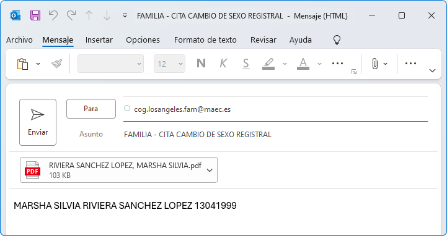This screenshot has width=447, height=236.
Task: Expand ribbon display options chevron
Action: click(x=432, y=70)
